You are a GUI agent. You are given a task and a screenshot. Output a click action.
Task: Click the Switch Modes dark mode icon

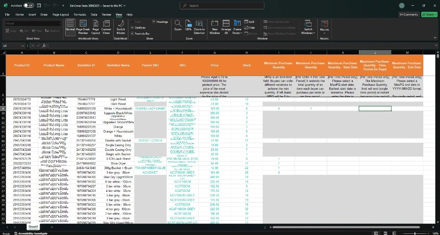pos(121,26)
